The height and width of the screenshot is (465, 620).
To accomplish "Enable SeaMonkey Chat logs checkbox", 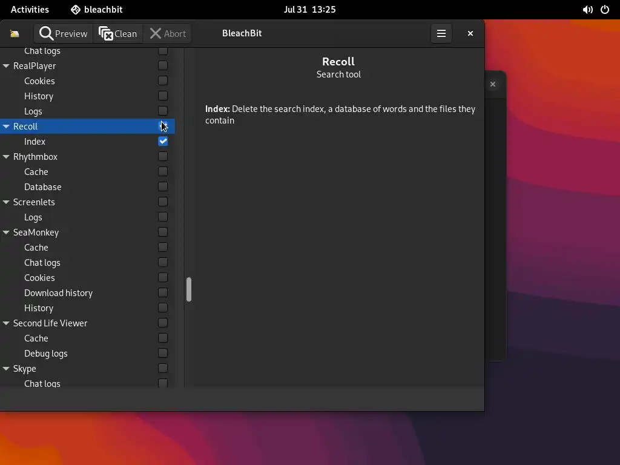I will click(163, 262).
